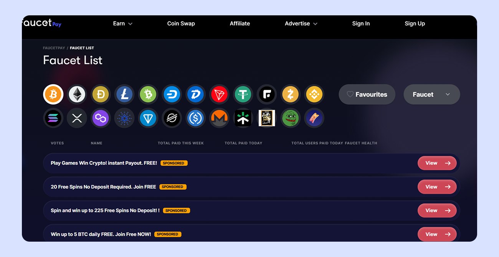Click the TOTAL PAID THIS WEEK header
This screenshot has width=499, height=257.
click(181, 143)
